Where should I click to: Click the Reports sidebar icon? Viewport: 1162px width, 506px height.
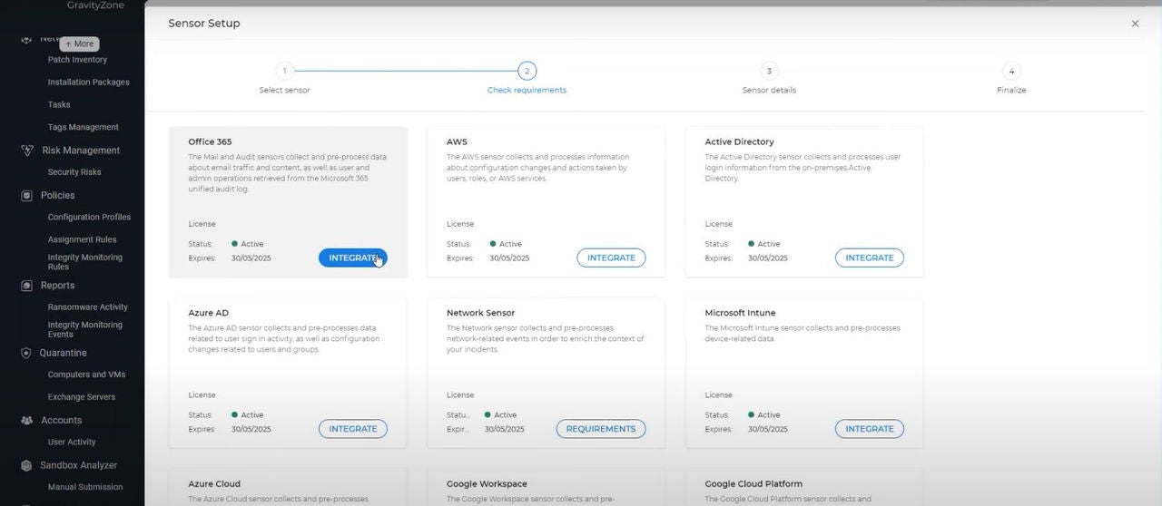(x=26, y=286)
